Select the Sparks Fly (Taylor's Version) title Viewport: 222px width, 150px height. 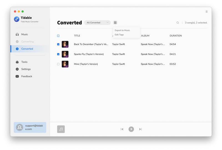[x=89, y=54]
